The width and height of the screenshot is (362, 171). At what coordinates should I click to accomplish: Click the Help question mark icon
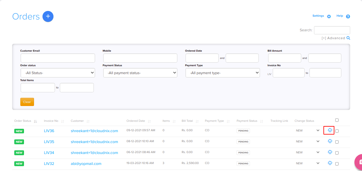348,16
